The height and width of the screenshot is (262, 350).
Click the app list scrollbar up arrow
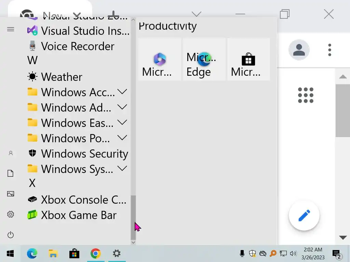coord(133,19)
